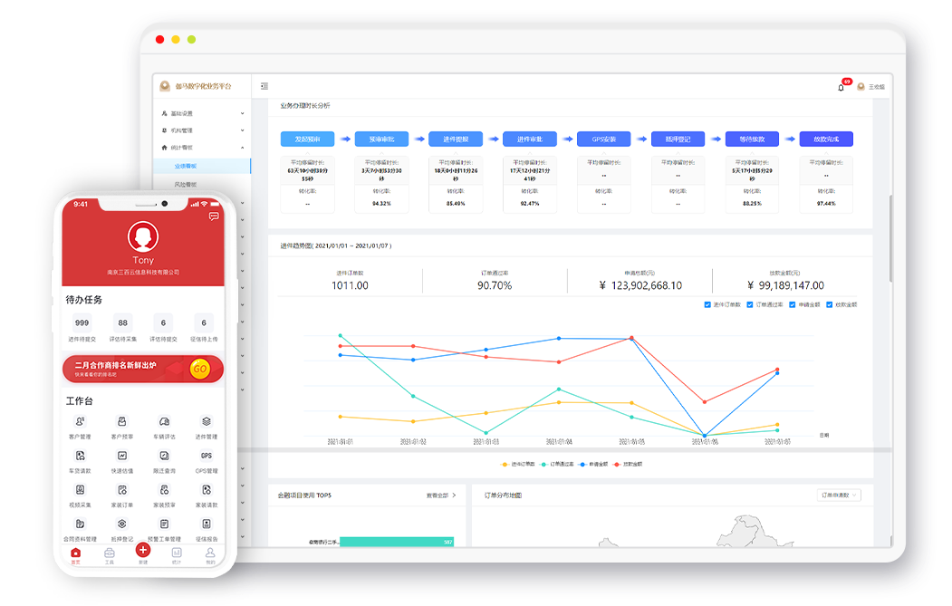Click the red 放款金额 legend marker below the chart
This screenshot has width=952, height=606.
pyautogui.click(x=617, y=464)
